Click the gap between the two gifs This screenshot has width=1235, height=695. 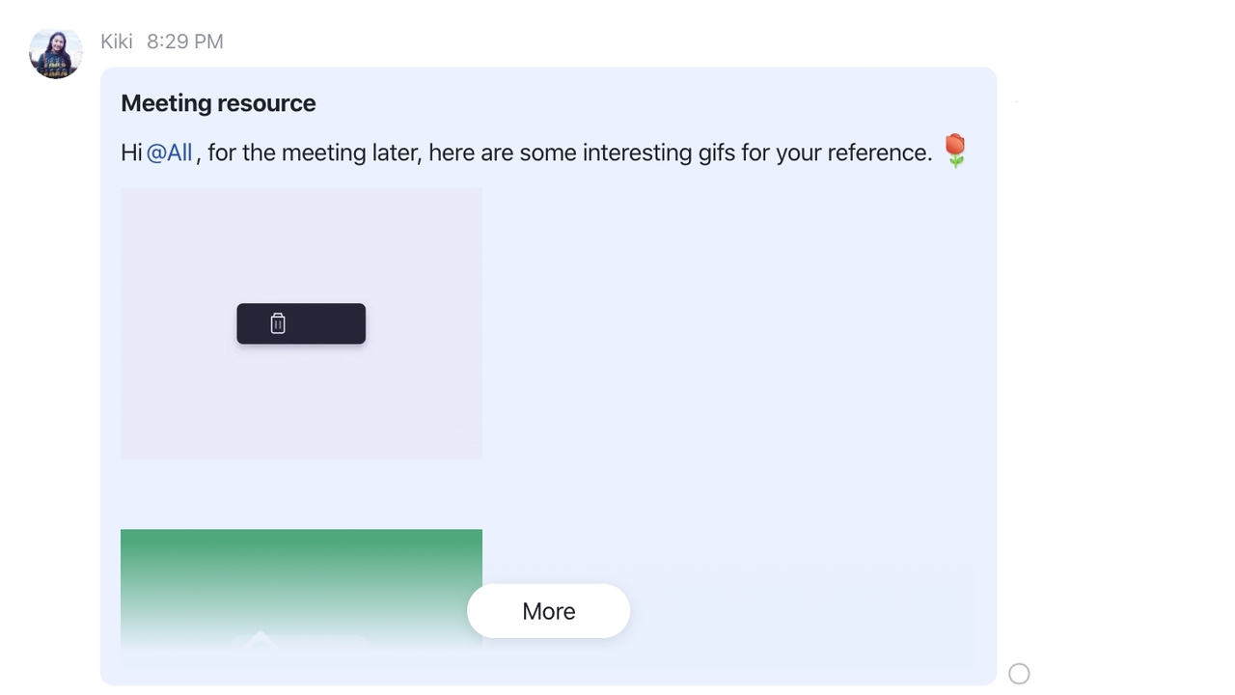pos(301,494)
